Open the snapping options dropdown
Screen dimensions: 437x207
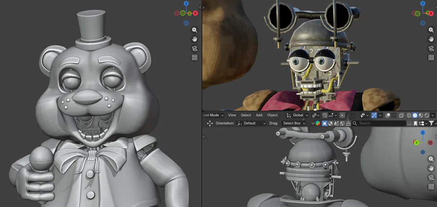click(333, 115)
